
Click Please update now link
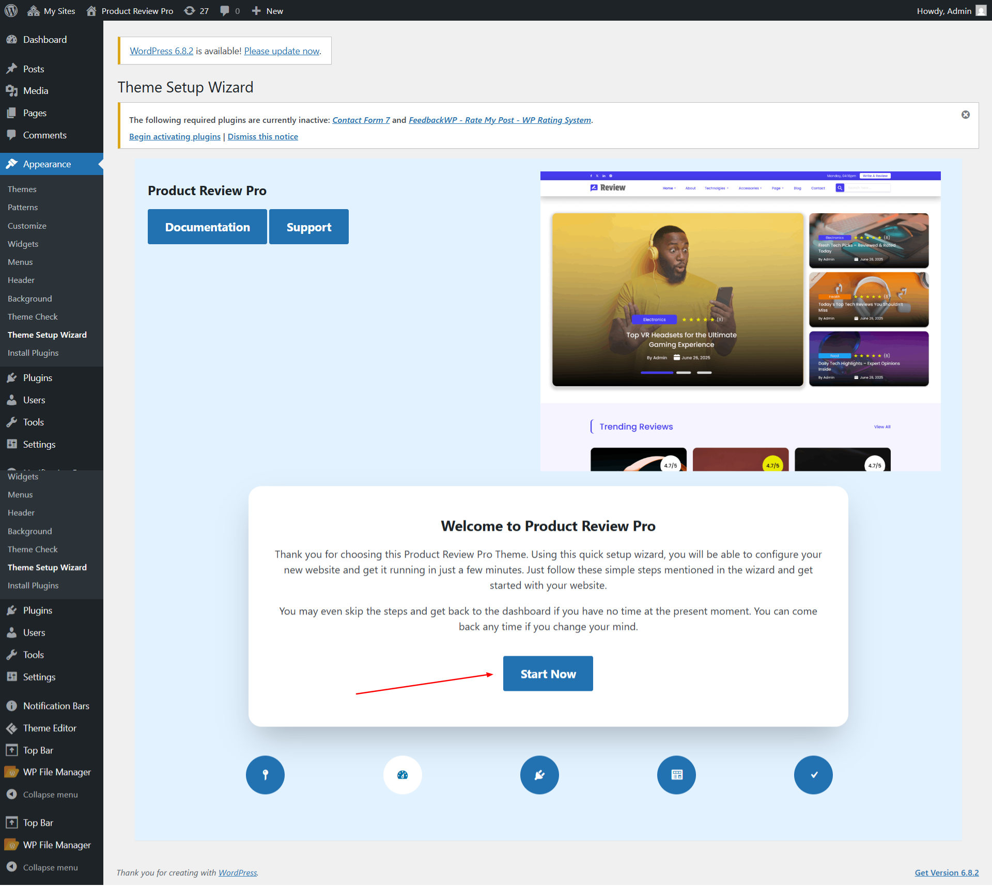[282, 51]
